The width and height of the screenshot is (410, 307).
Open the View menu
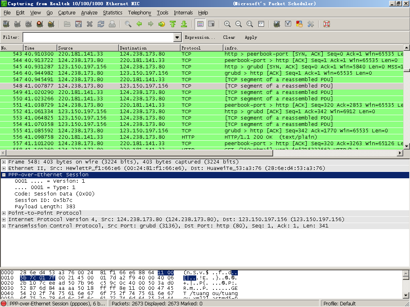pos(36,12)
